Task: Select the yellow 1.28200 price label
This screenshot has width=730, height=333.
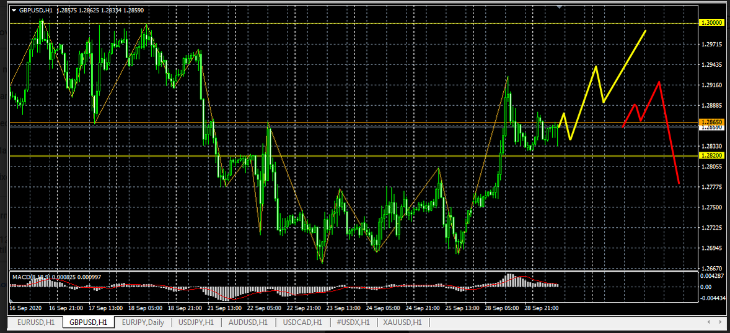Action: click(x=711, y=156)
